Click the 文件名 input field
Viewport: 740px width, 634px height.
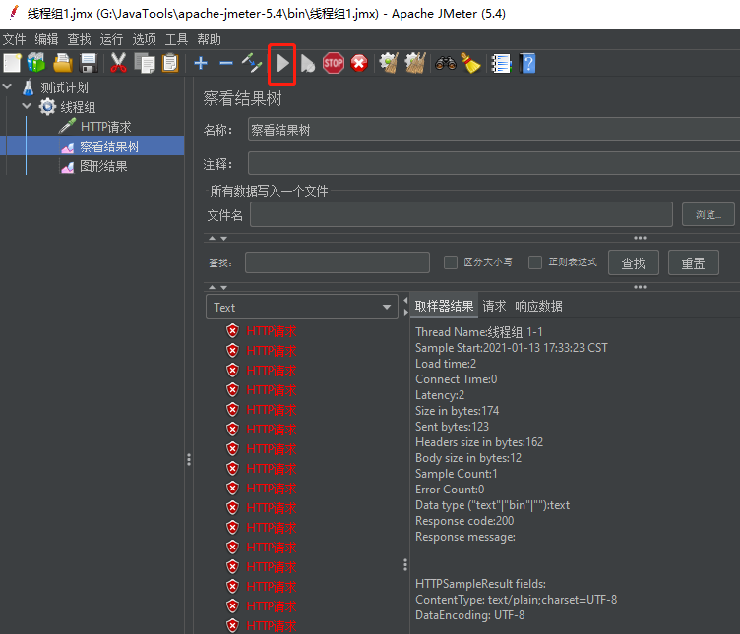(x=462, y=215)
